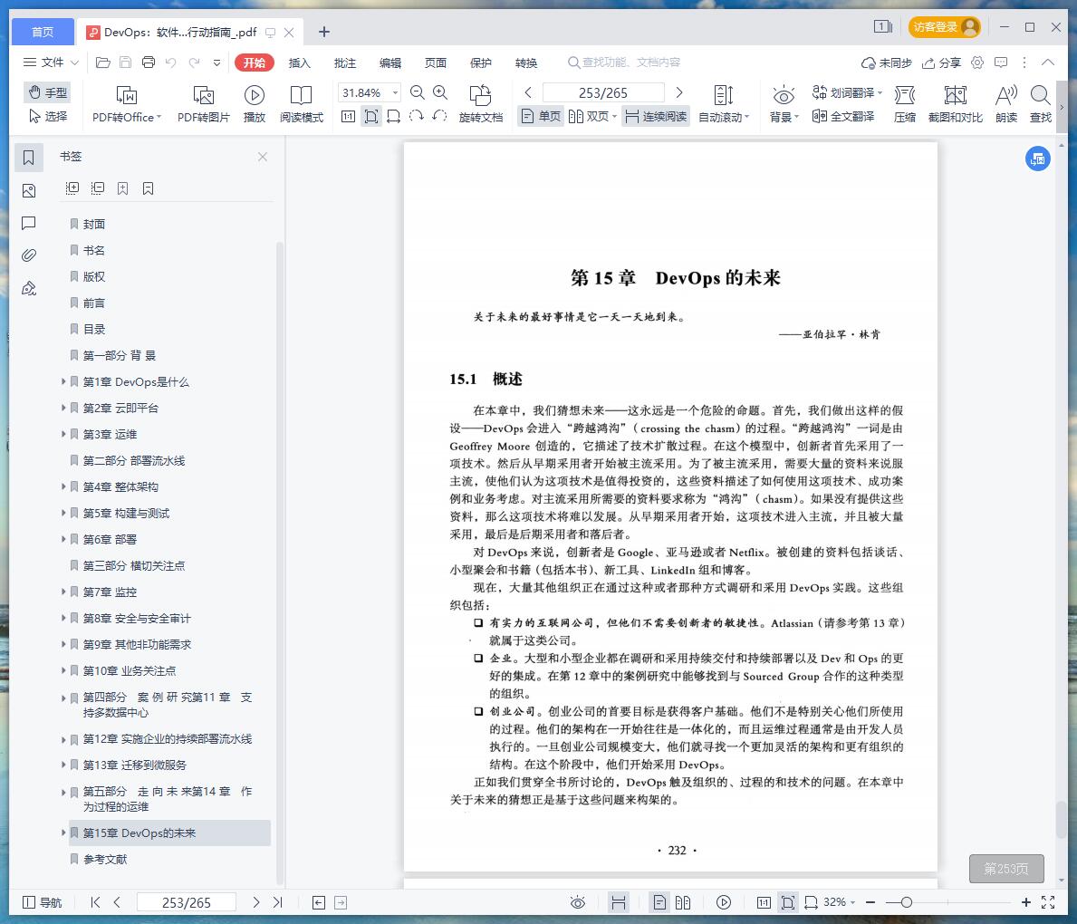The height and width of the screenshot is (924, 1077).
Task: Switch to the Page tab
Action: 436,63
